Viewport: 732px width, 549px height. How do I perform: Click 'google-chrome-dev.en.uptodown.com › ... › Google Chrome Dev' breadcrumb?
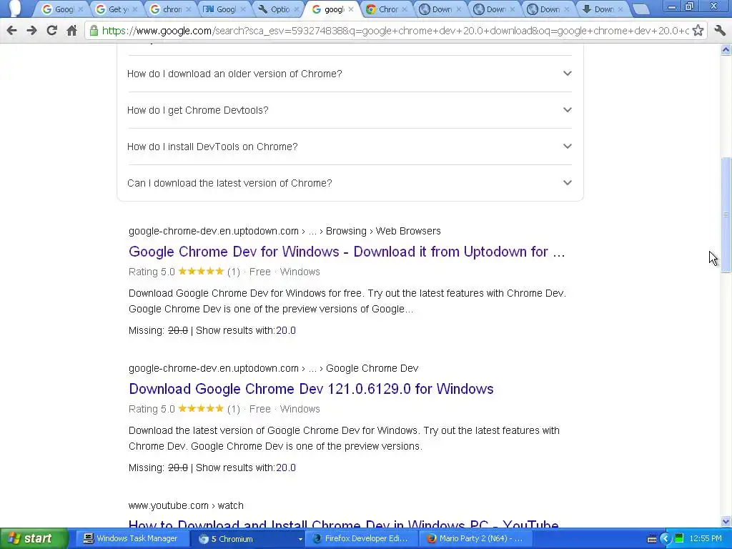pyautogui.click(x=274, y=368)
